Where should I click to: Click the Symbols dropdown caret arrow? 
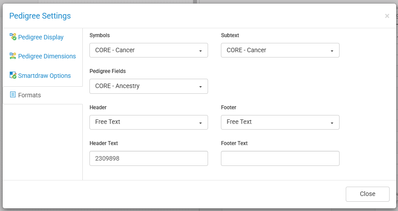[200, 51]
